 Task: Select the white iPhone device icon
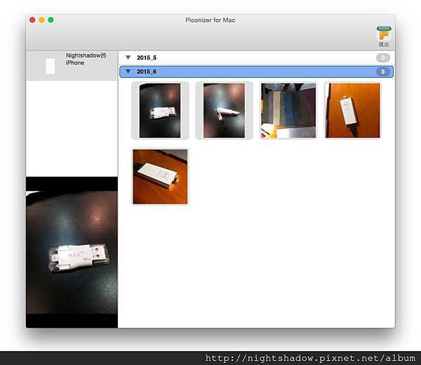50,66
